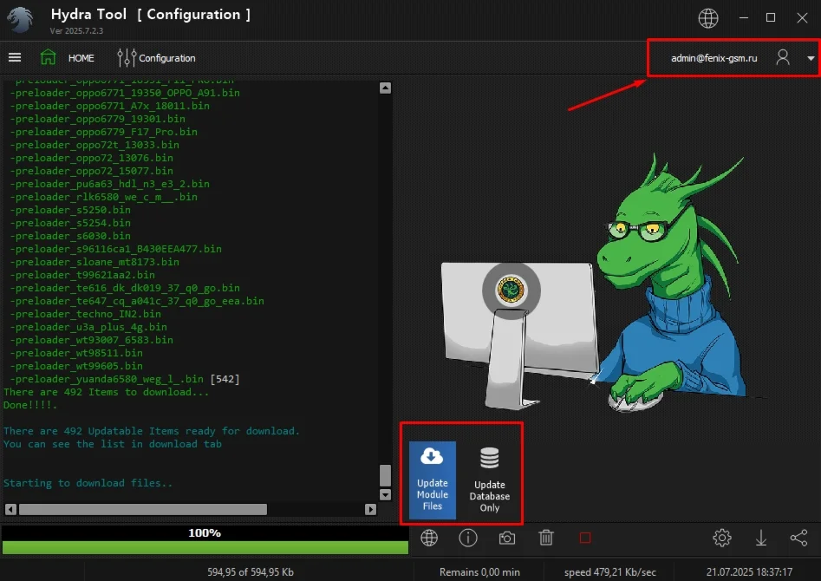Click the 100% green progress bar
This screenshot has height=581, width=821.
[x=205, y=547]
